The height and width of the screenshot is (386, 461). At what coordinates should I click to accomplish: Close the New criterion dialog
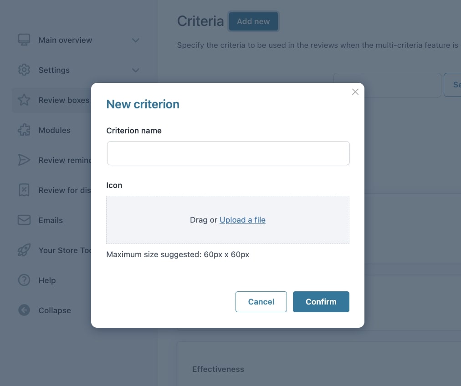[355, 92]
